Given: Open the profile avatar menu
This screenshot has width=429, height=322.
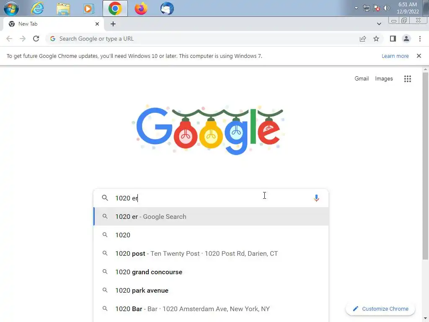Looking at the screenshot, I should click(406, 39).
